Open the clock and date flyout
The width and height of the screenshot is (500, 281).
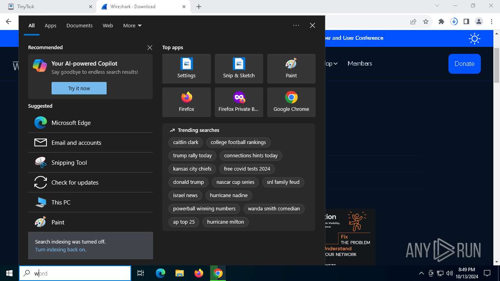[466, 273]
